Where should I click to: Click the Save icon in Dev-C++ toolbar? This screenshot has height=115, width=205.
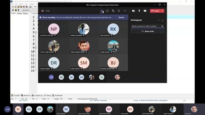(x=19, y=7)
